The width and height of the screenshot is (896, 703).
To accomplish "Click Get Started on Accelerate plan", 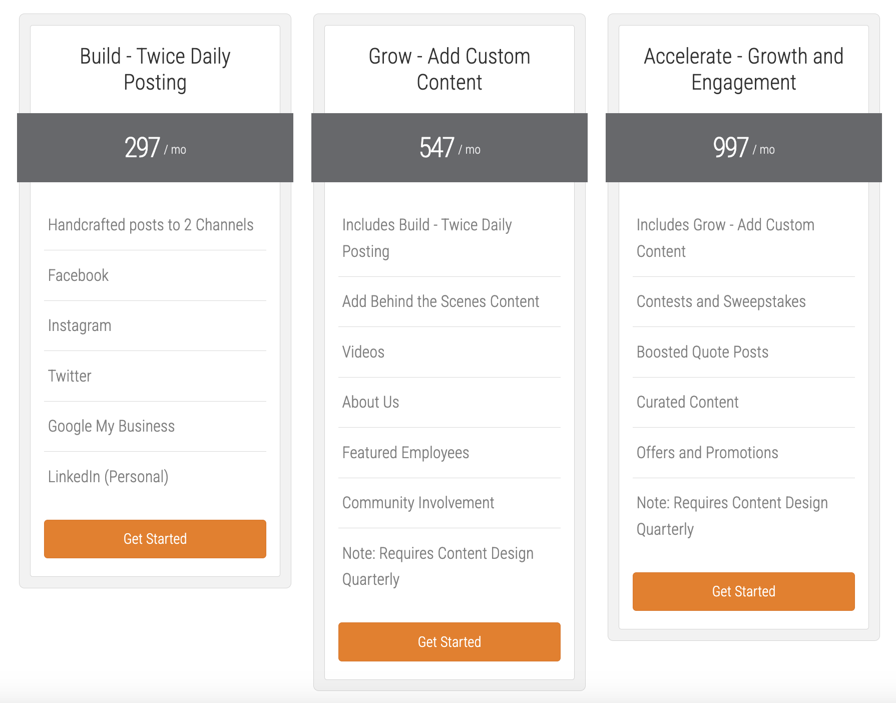I will (x=743, y=591).
